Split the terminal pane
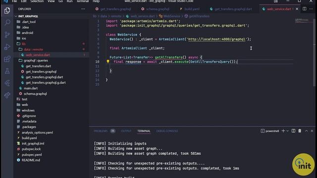The image size is (317, 178). [x=293, y=131]
